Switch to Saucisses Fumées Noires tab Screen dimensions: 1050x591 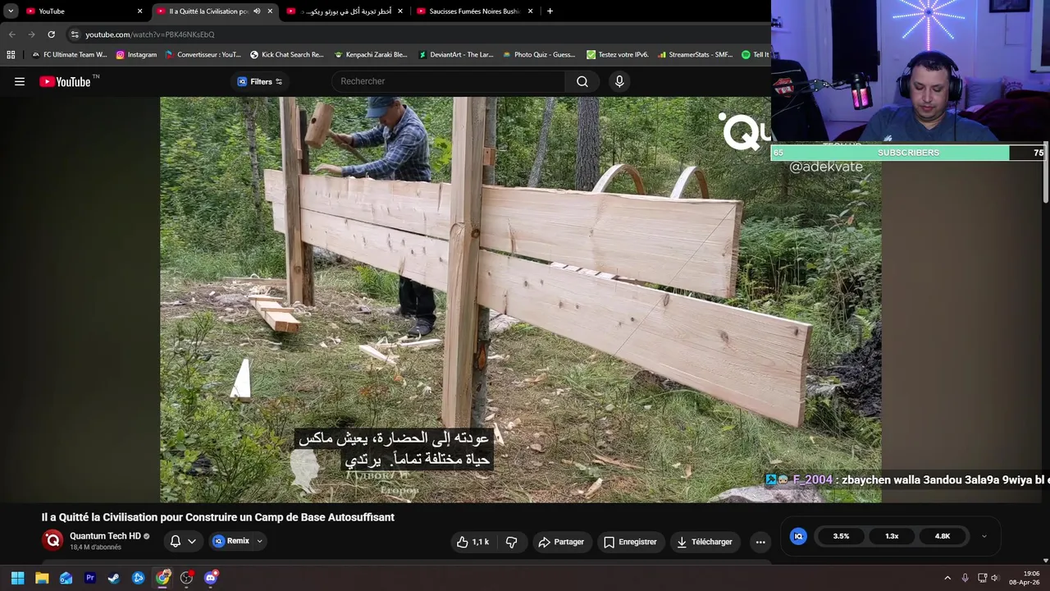[x=476, y=11]
